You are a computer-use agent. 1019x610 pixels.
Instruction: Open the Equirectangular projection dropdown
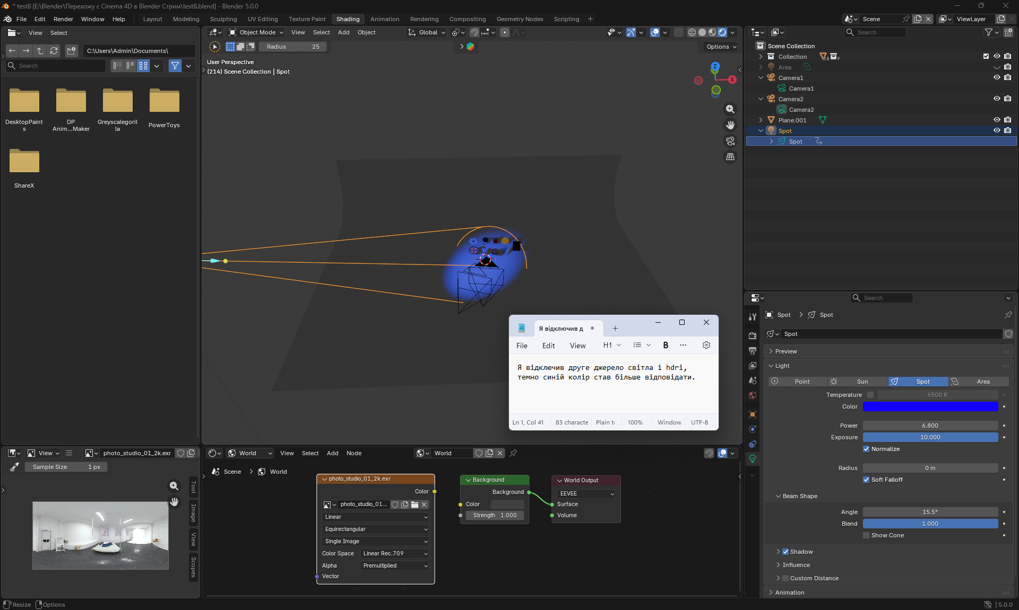tap(375, 529)
